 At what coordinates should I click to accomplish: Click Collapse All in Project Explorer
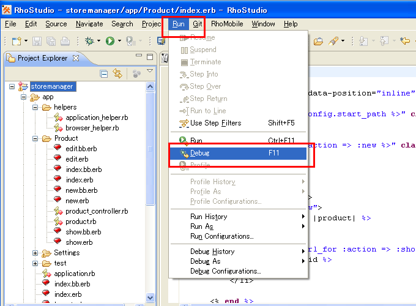(x=104, y=74)
